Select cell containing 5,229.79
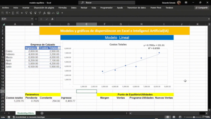The width and height of the screenshot is (211, 119). tap(15, 101)
